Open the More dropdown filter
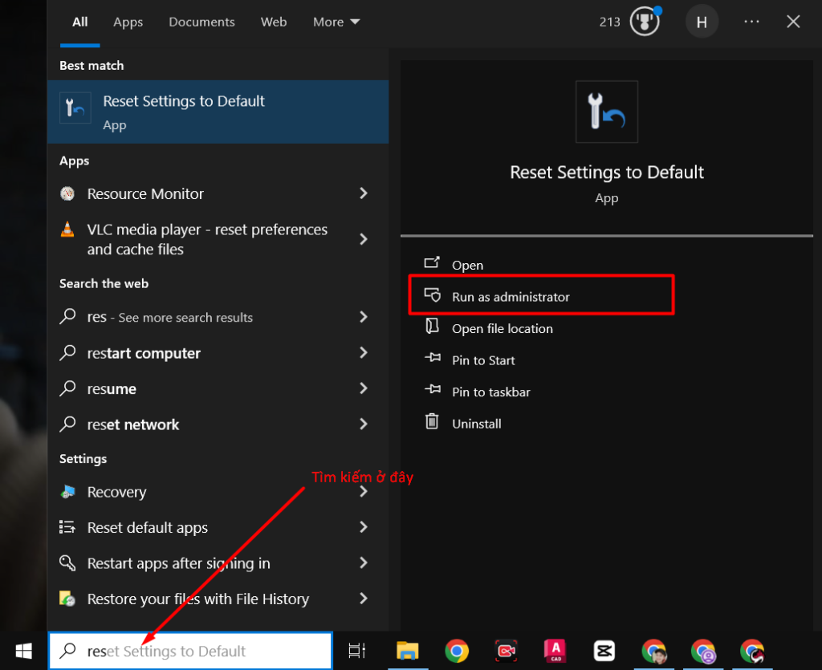 click(x=336, y=22)
